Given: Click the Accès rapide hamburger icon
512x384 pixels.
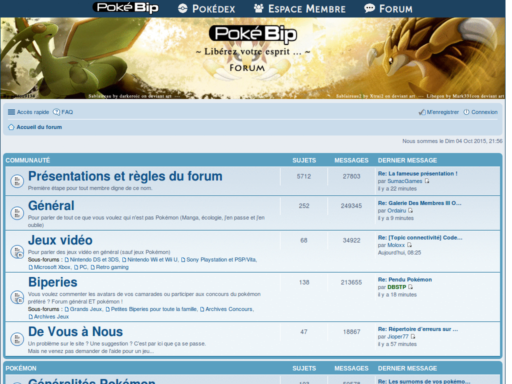Looking at the screenshot, I should pos(10,112).
